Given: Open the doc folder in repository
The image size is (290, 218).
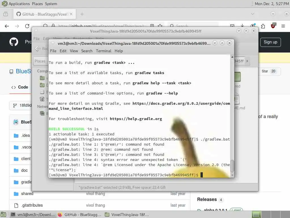Looking at the screenshot, I should coord(24,170).
